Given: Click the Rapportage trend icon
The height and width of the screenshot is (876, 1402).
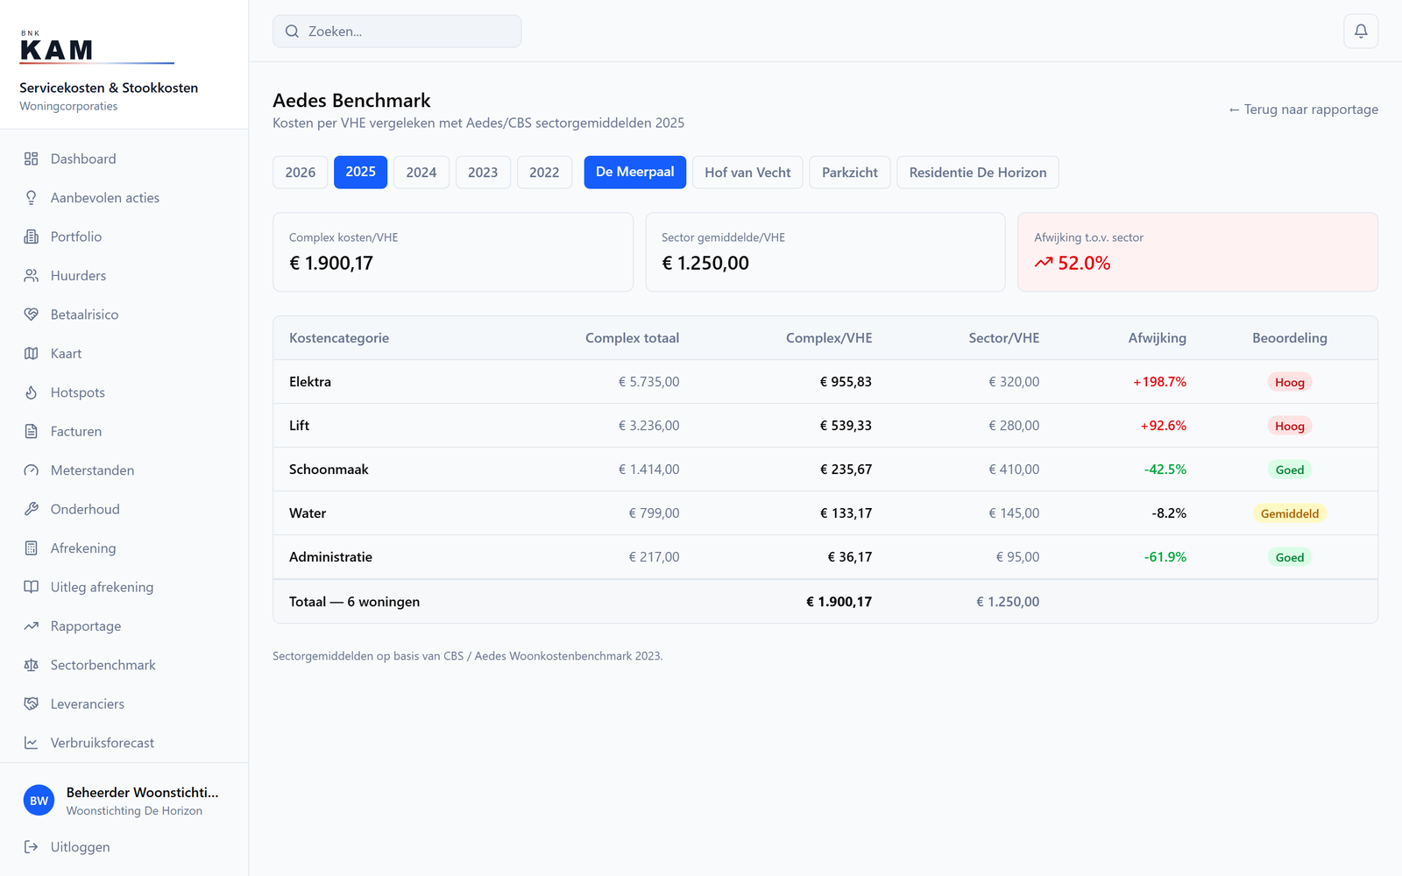Looking at the screenshot, I should [32, 626].
